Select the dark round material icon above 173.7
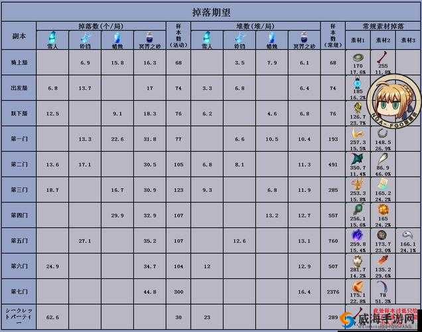Screen dimensions: 422x332 tap(382, 235)
